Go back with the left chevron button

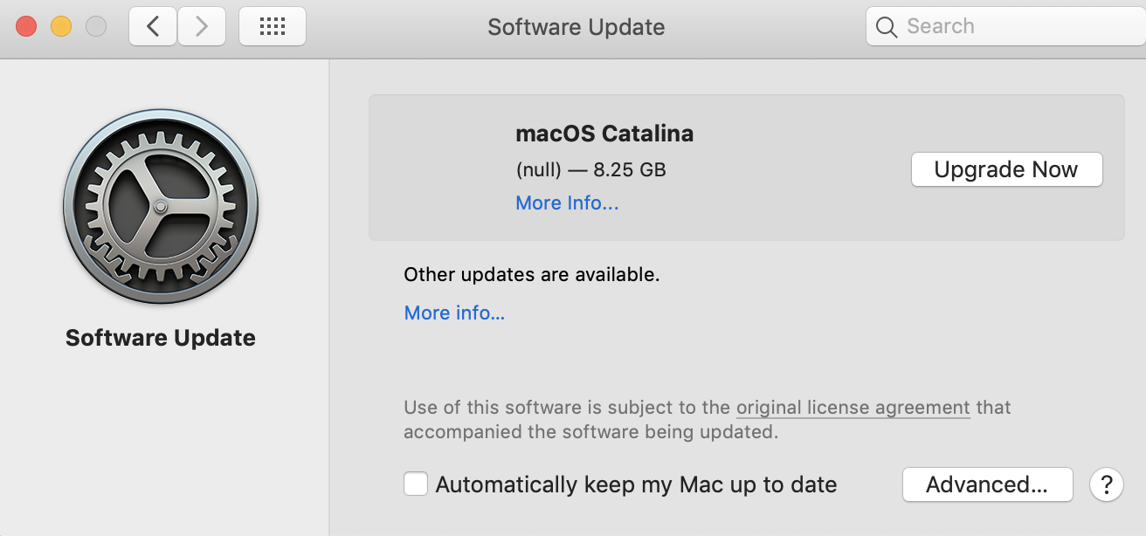153,27
